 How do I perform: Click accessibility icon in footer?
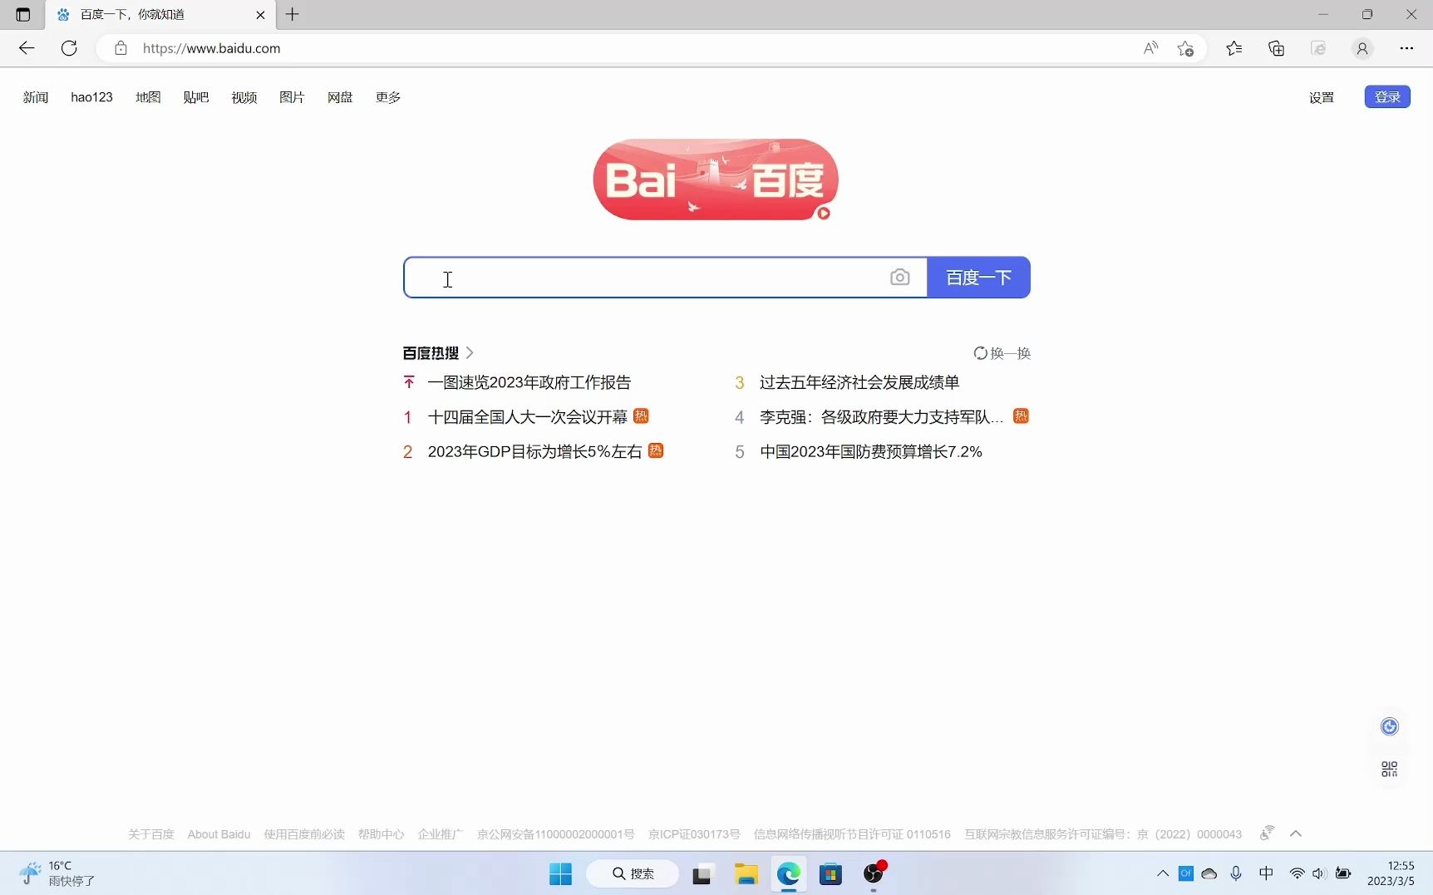pos(1267,833)
